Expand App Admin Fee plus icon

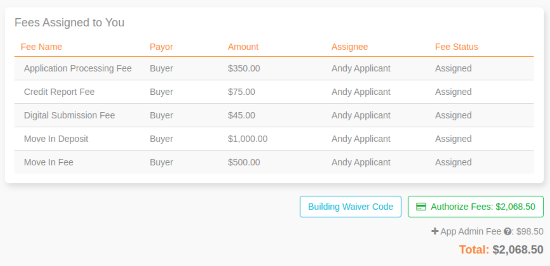tap(435, 231)
